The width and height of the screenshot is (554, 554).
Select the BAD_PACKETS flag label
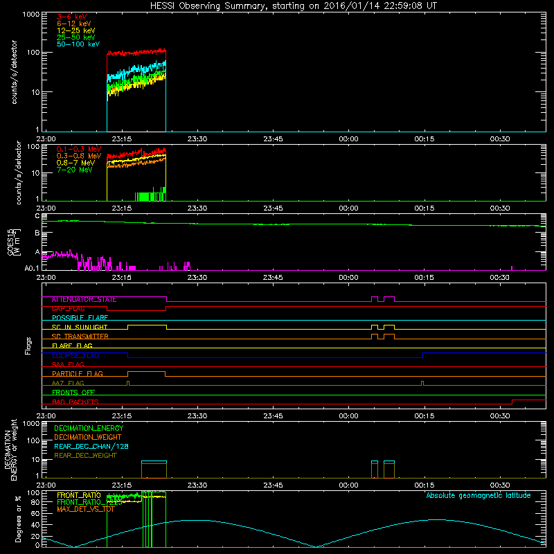(x=75, y=402)
